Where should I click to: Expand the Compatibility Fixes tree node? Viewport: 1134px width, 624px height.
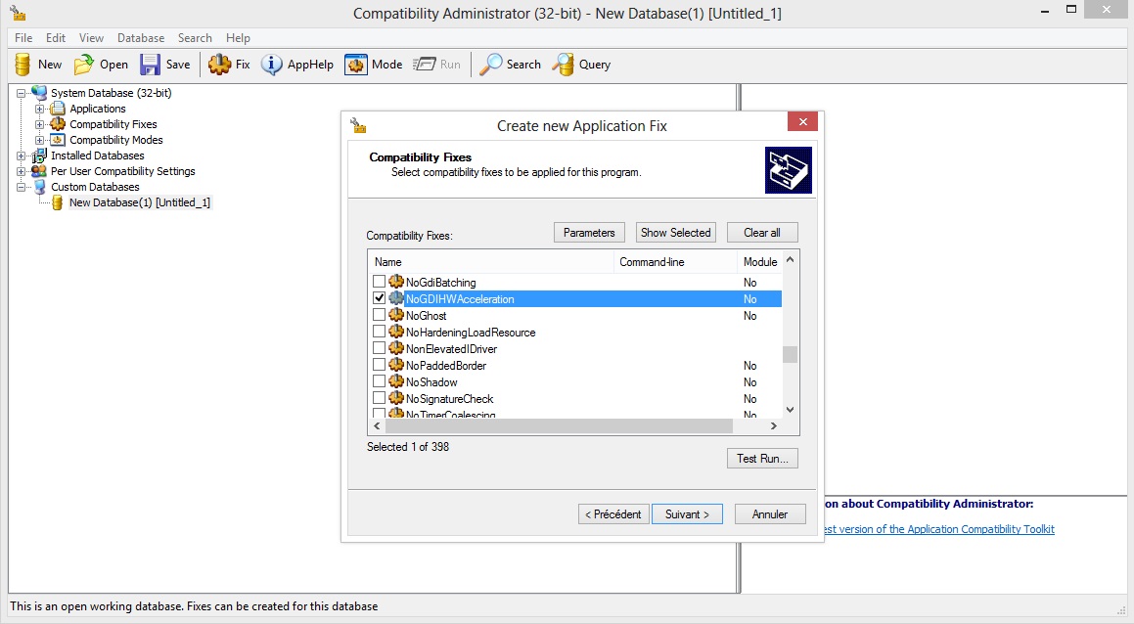(40, 124)
